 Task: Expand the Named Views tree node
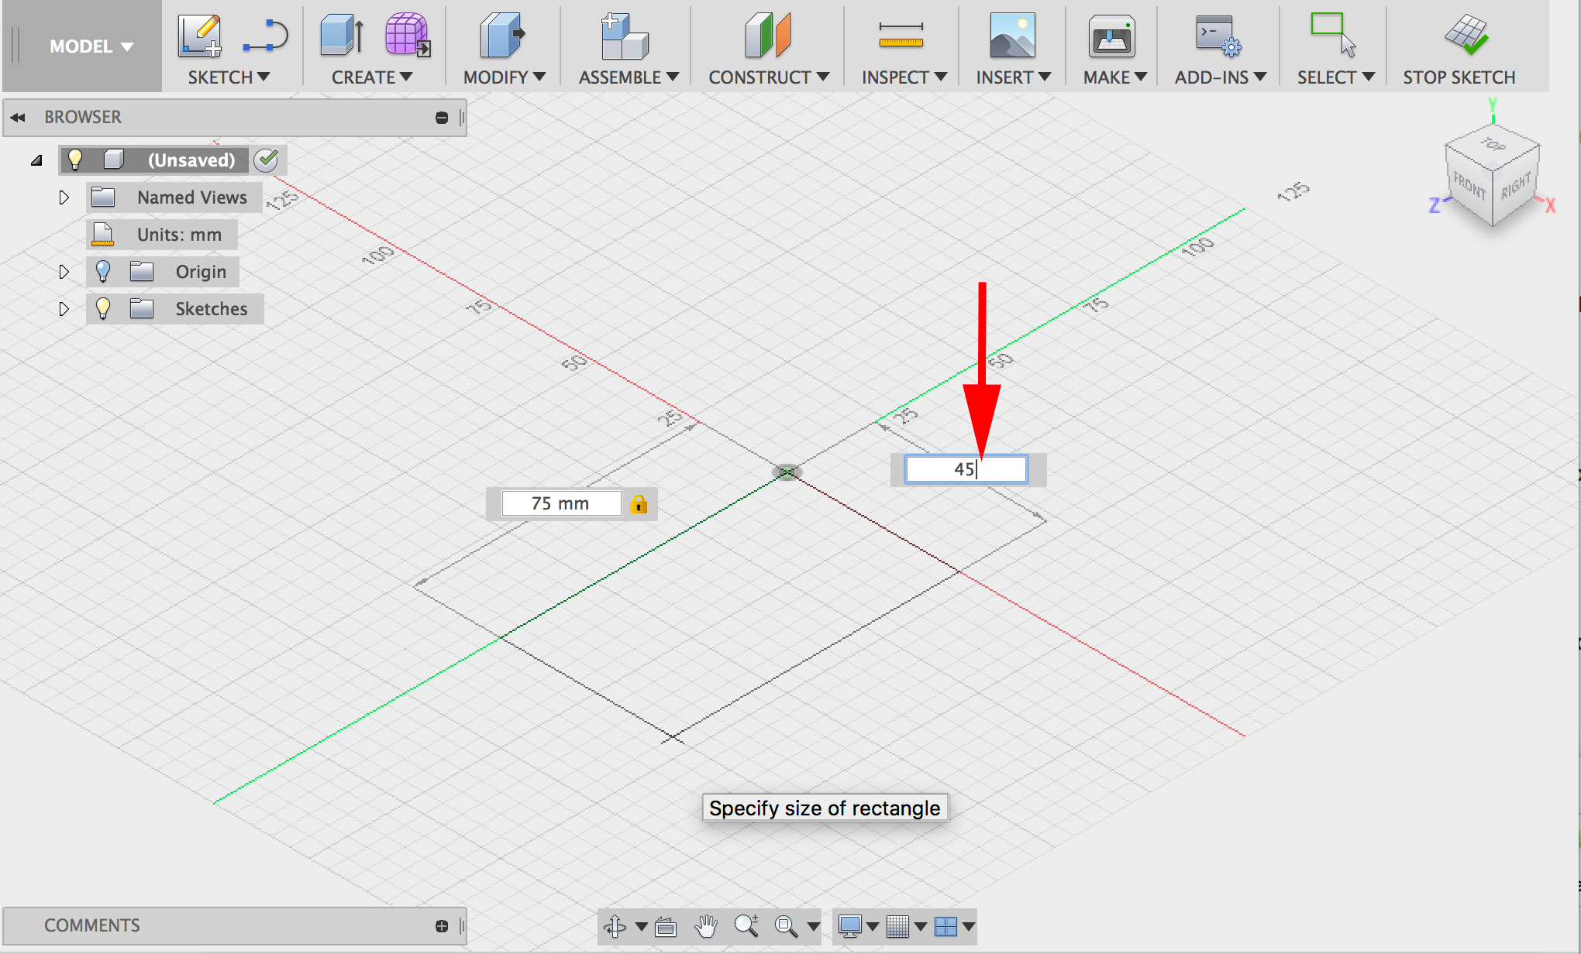pyautogui.click(x=64, y=197)
